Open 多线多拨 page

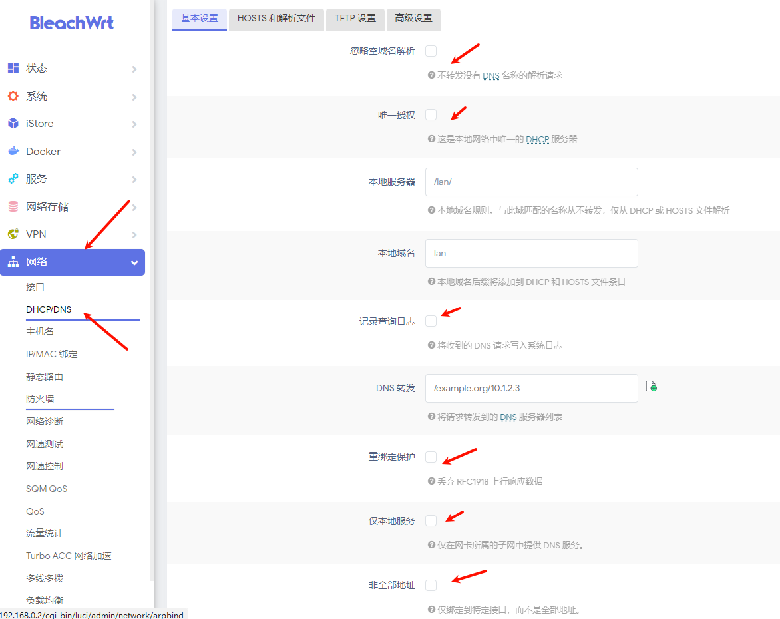pyautogui.click(x=45, y=578)
